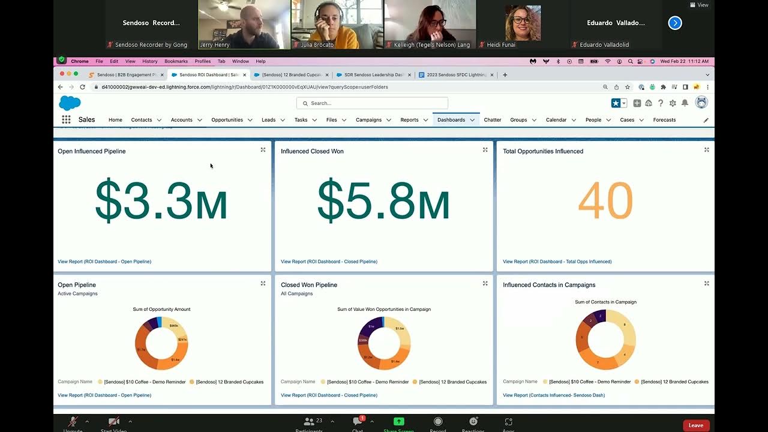Viewport: 768px width, 432px height.
Task: Expand the Open Influenced Pipeline widget
Action: (x=263, y=150)
